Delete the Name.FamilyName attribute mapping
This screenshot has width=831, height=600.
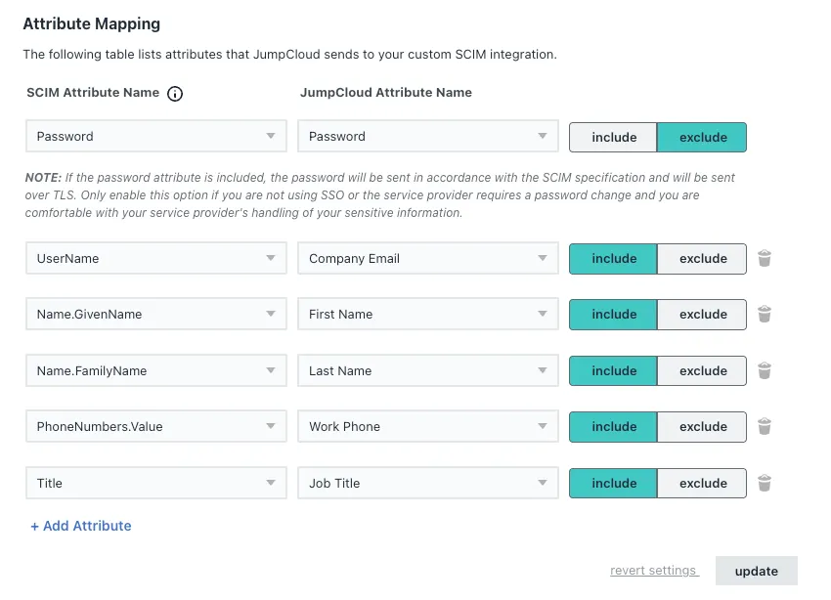pyautogui.click(x=765, y=370)
